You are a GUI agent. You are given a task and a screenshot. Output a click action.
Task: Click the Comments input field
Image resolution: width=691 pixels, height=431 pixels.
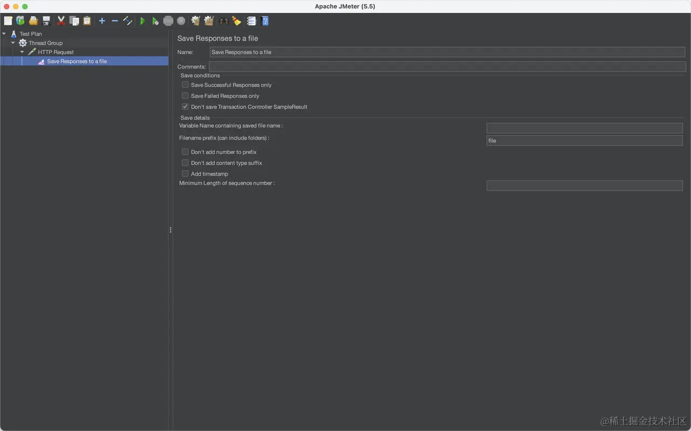(x=447, y=67)
